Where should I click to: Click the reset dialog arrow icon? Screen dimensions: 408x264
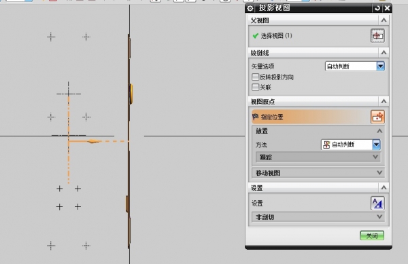[x=377, y=8]
